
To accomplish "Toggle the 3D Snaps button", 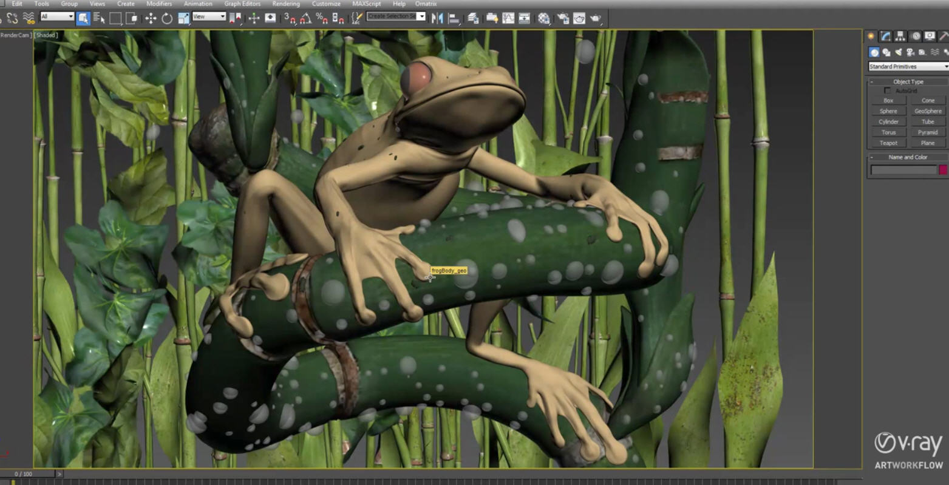I will [x=290, y=18].
